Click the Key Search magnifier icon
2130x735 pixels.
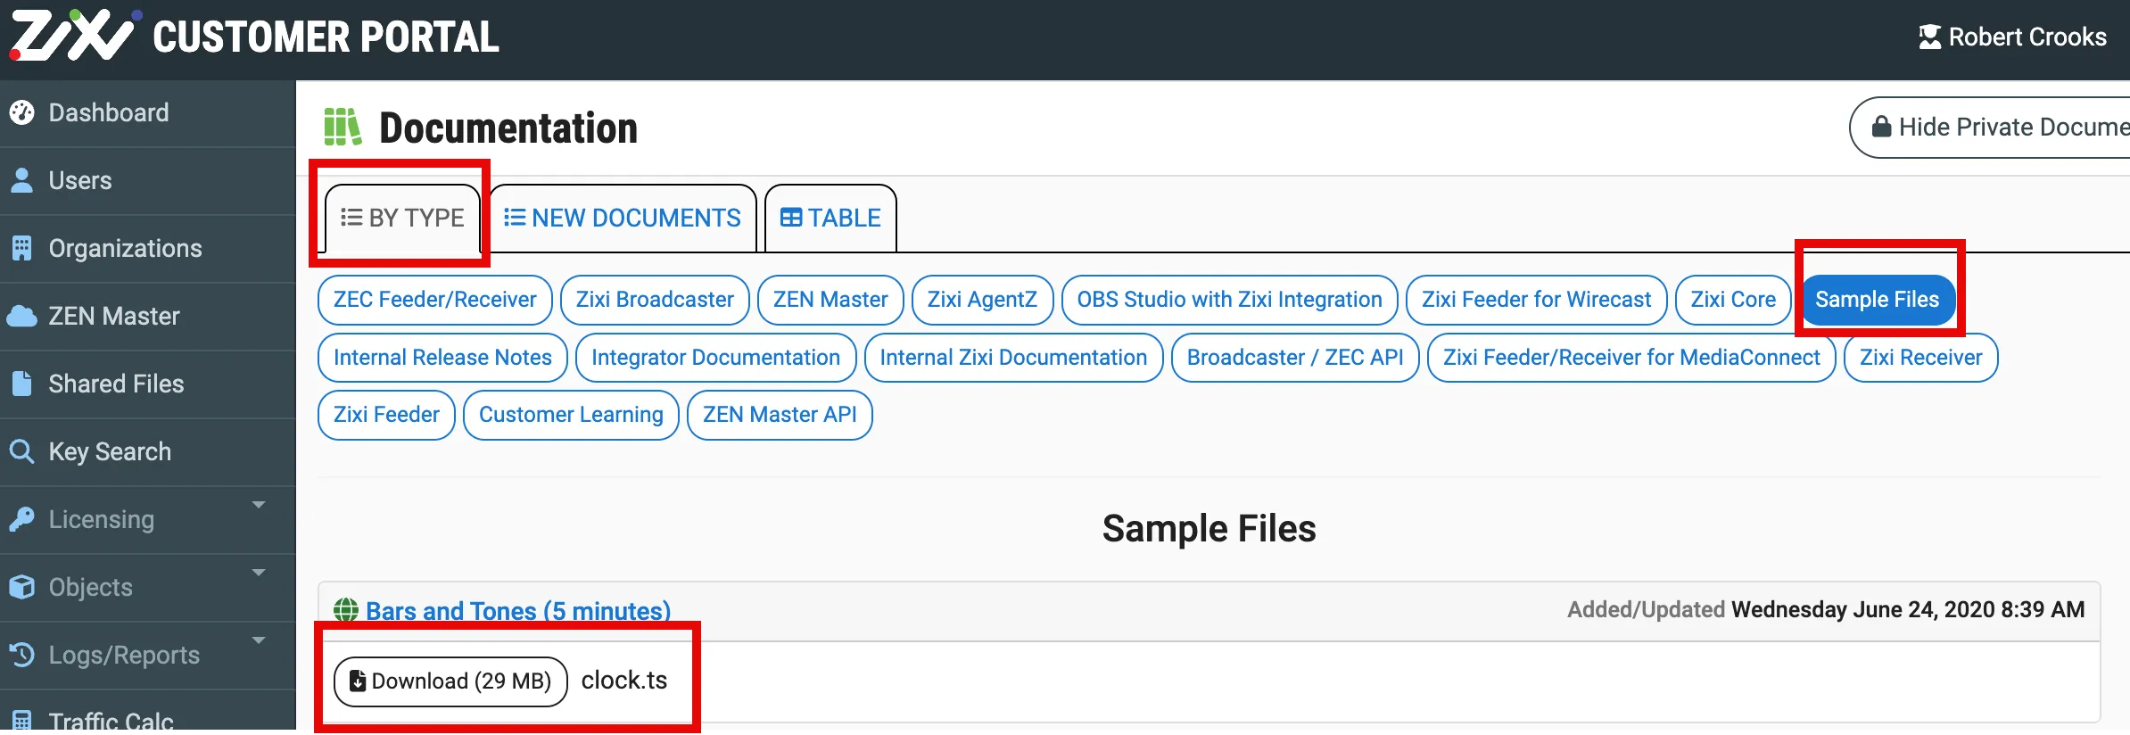click(21, 451)
